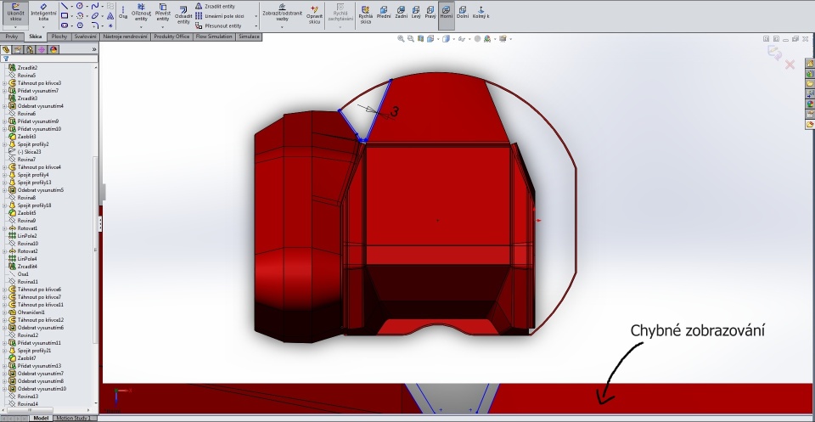Expand the Spojit profily2 feature node
The width and height of the screenshot is (815, 422).
(4, 144)
